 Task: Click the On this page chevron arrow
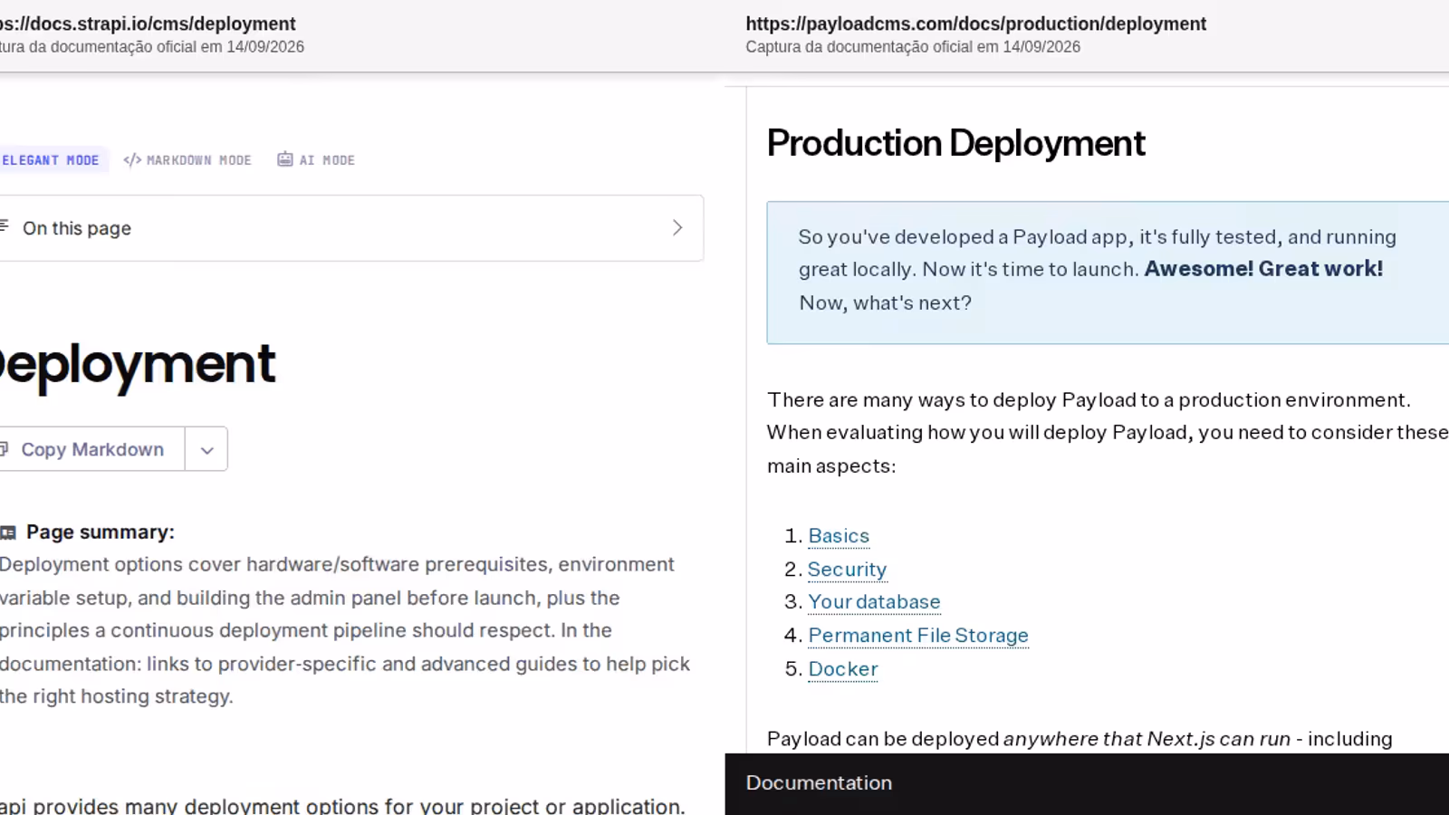point(677,228)
